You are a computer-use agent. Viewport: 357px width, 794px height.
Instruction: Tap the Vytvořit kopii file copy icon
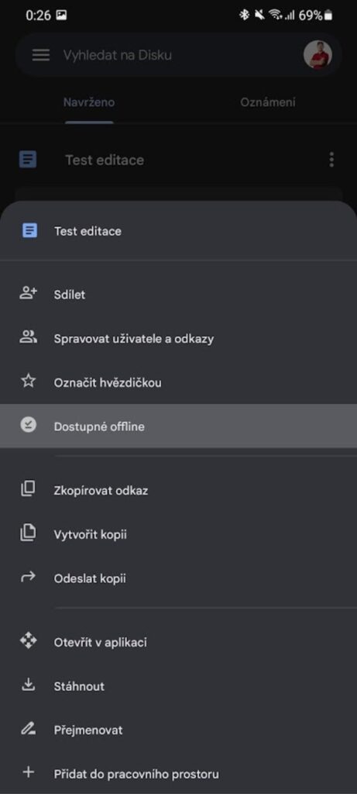tap(29, 533)
